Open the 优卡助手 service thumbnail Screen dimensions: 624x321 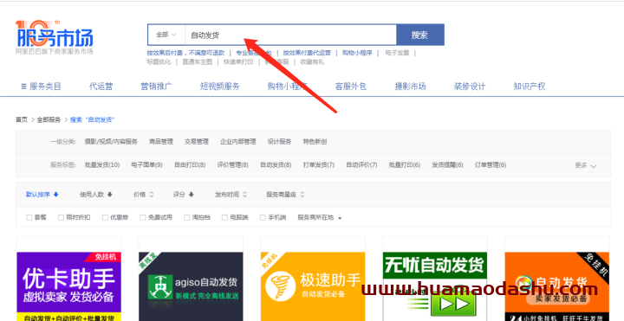[68, 286]
